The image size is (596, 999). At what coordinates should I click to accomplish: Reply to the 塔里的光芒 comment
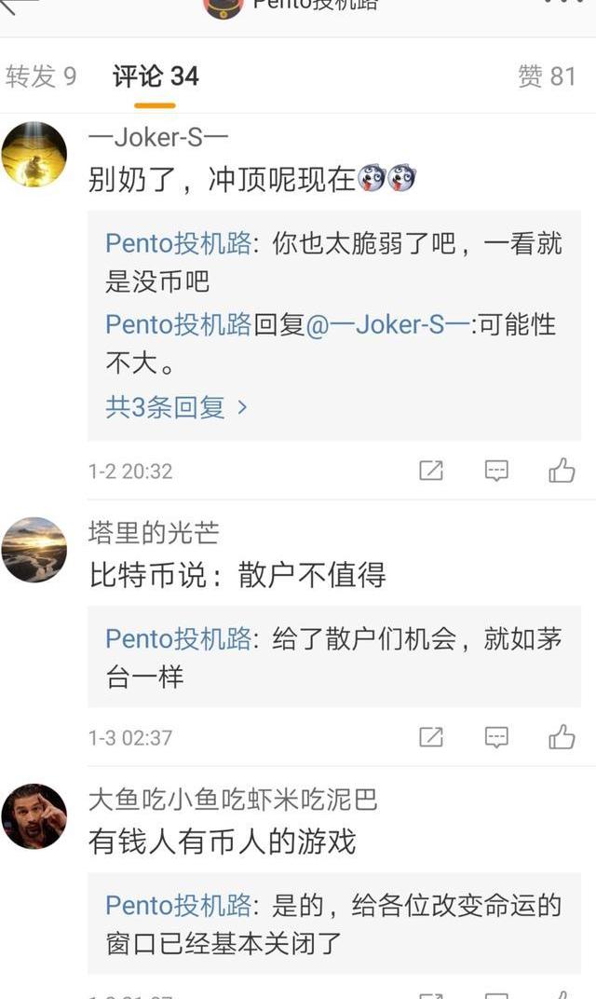(496, 737)
